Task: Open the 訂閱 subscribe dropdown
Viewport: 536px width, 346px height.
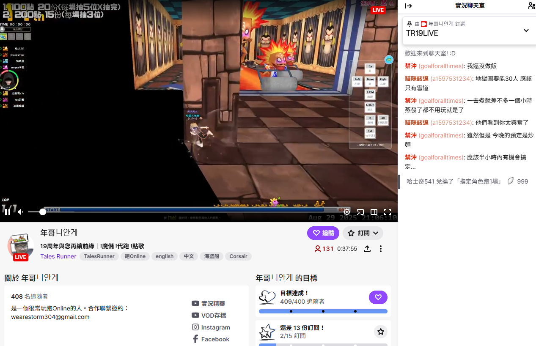Action: pyautogui.click(x=363, y=233)
